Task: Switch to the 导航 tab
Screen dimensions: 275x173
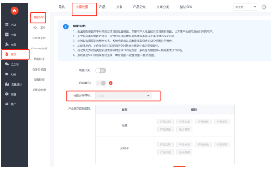Action: click(62, 7)
